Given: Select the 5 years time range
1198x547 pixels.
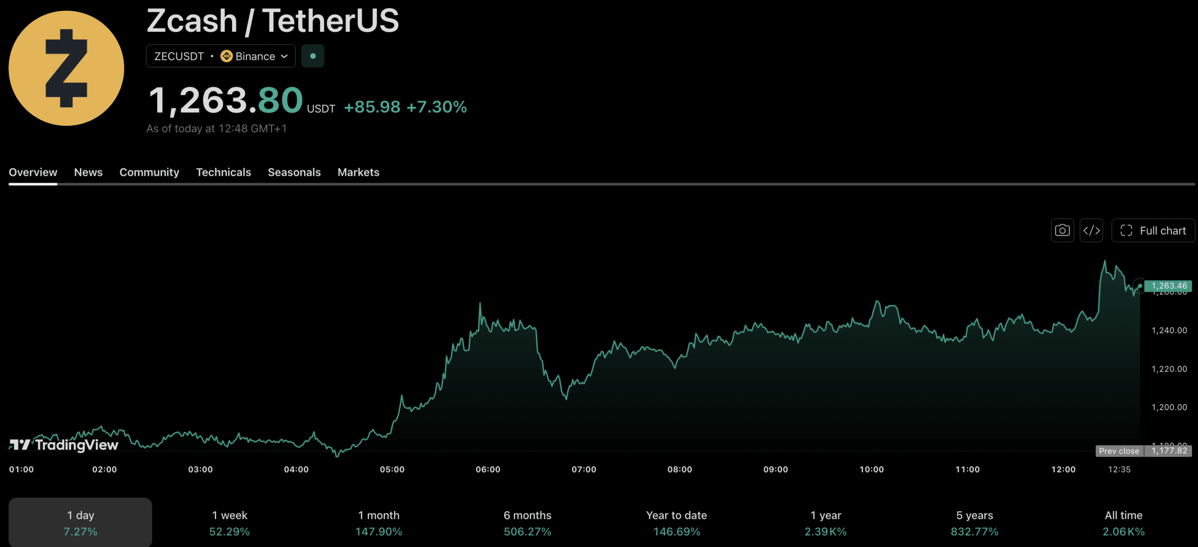Looking at the screenshot, I should (975, 522).
